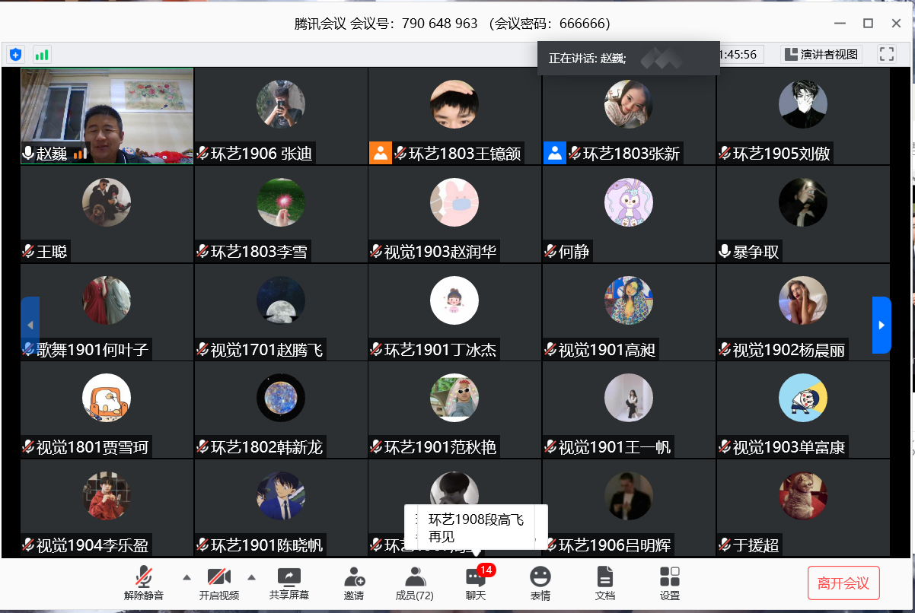Click the 环艺1908段高飞 chat message popup

click(x=476, y=528)
